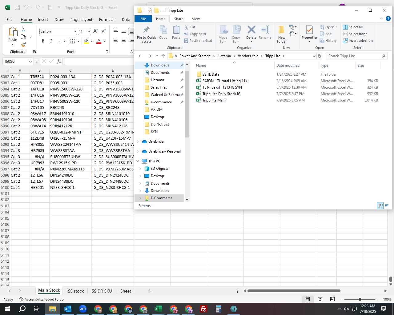Increase font size in Excel
Image resolution: width=394 pixels, height=315 pixels.
(x=95, y=31)
